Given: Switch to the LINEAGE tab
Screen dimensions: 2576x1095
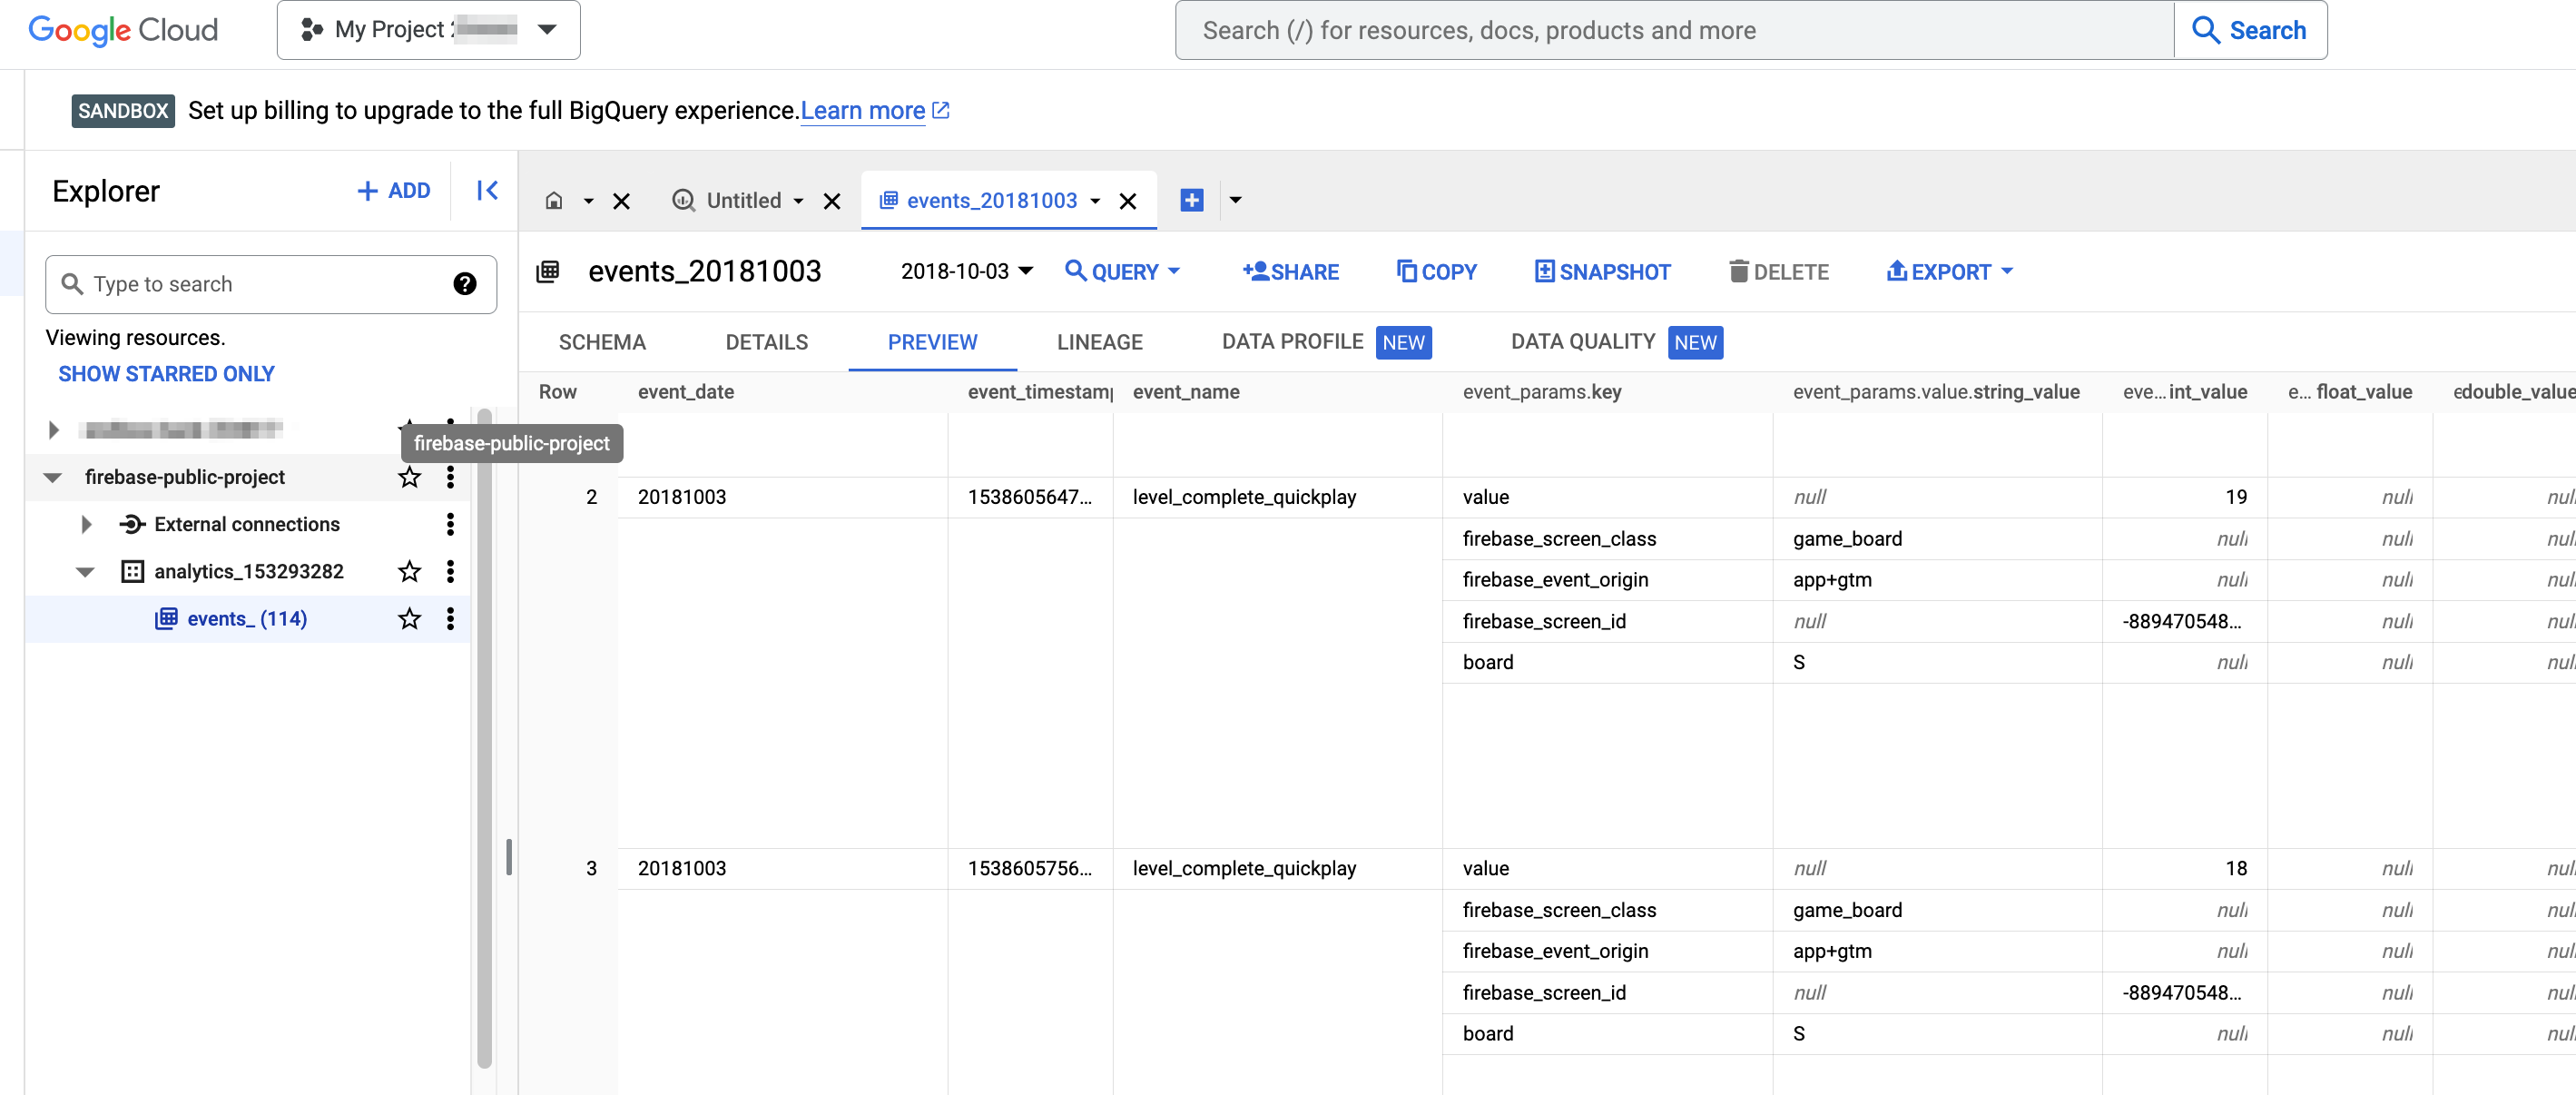Looking at the screenshot, I should pyautogui.click(x=1099, y=342).
